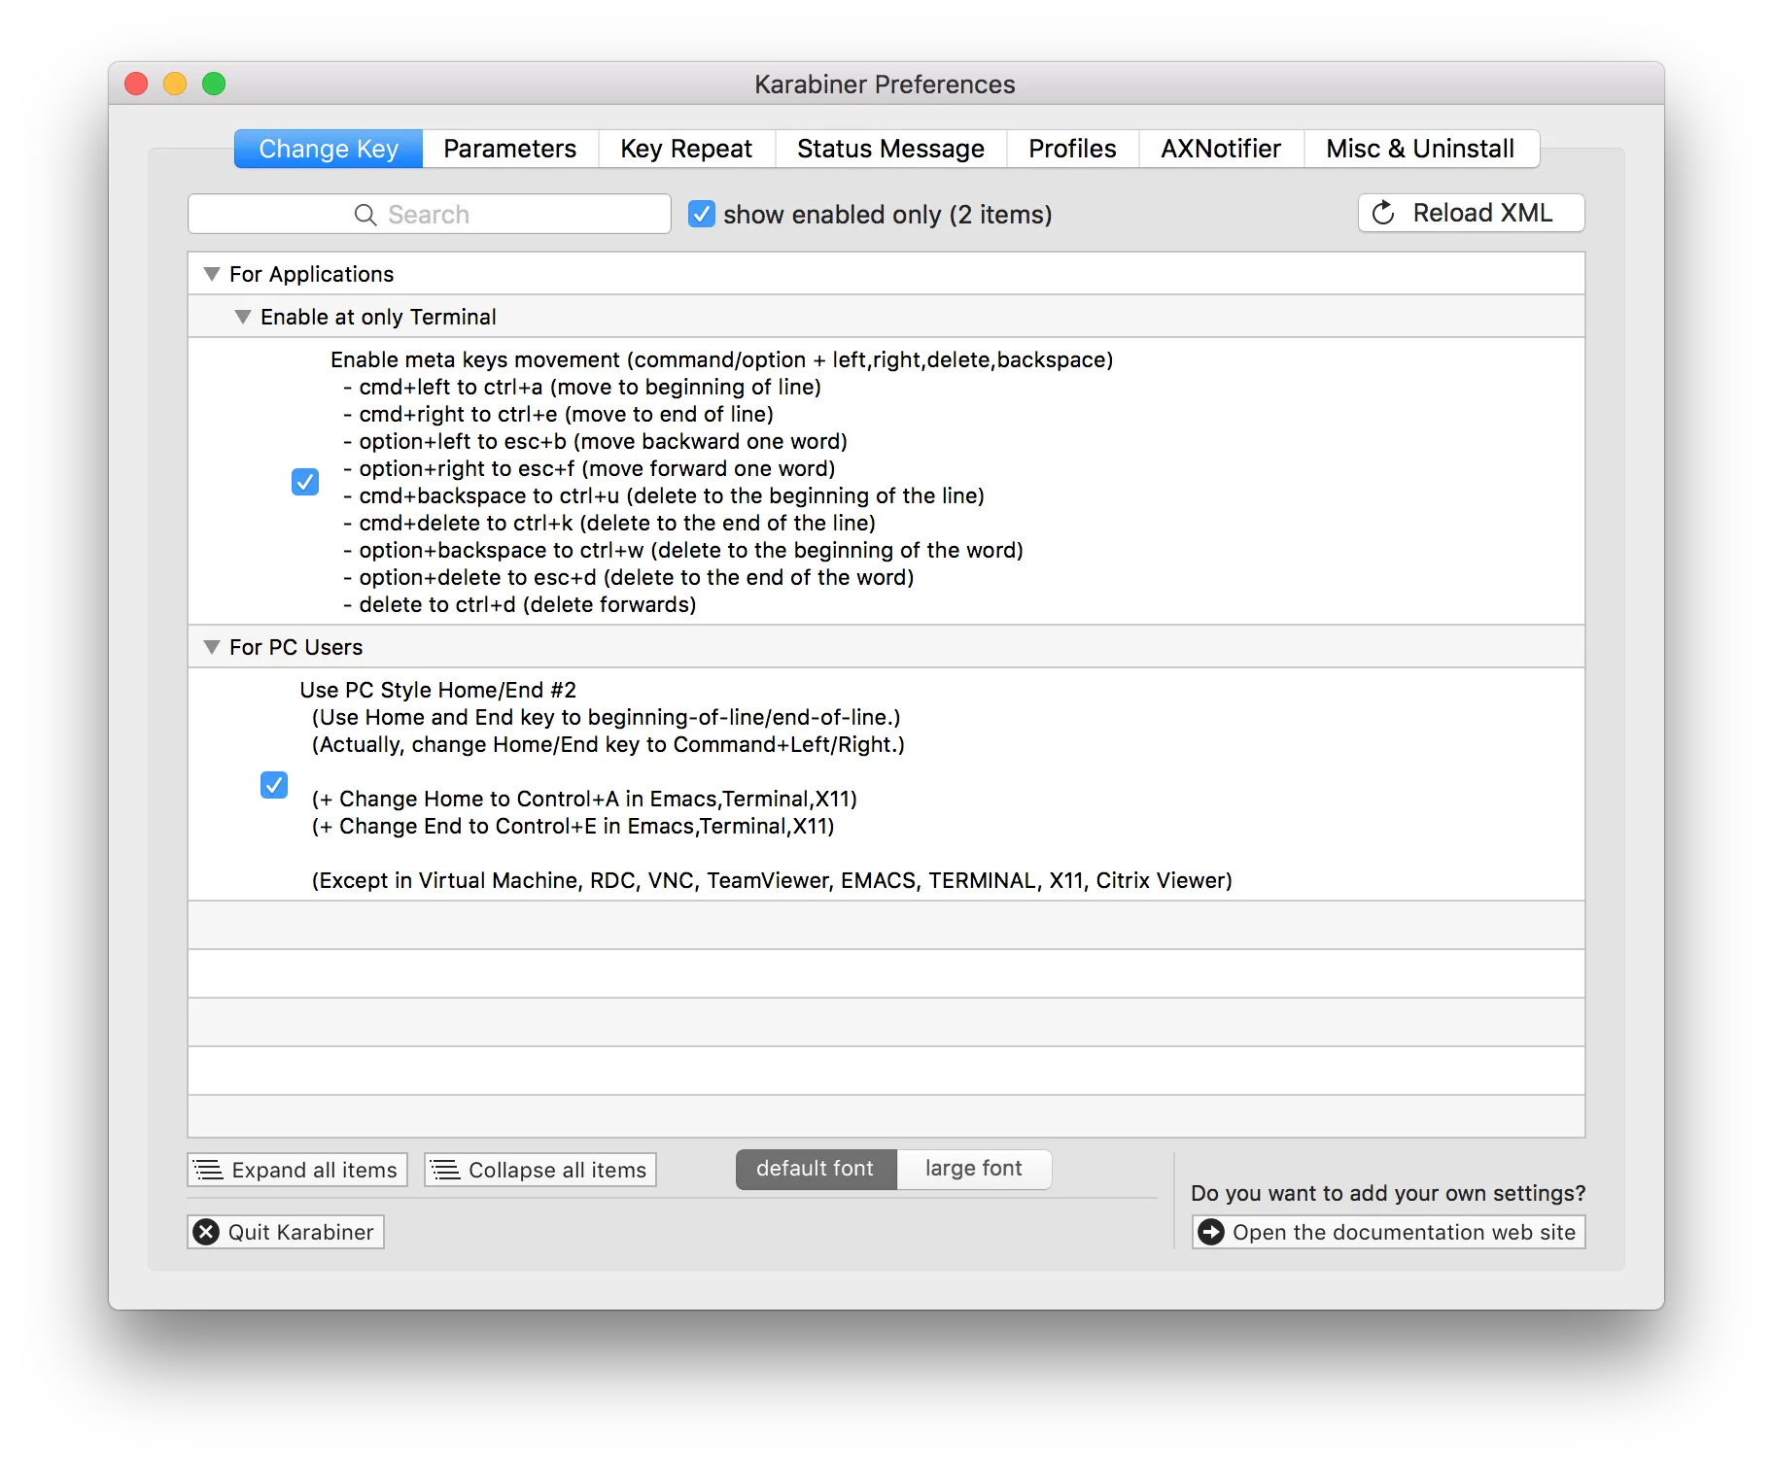Click 'Use Home and End key' description line
Viewport: 1773px width, 1465px height.
[606, 717]
